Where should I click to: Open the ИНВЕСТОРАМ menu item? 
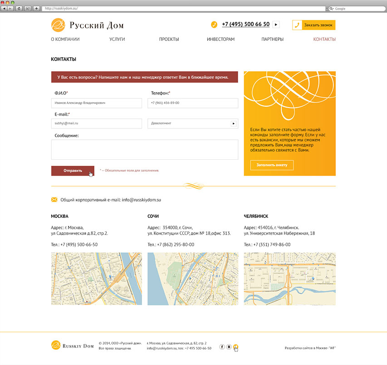point(220,39)
